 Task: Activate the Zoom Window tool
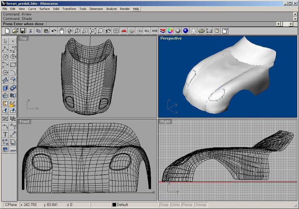(x=85, y=31)
